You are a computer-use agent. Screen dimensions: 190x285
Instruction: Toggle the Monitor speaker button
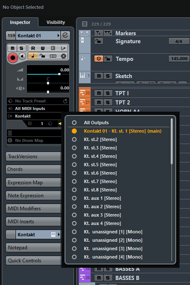point(22,56)
